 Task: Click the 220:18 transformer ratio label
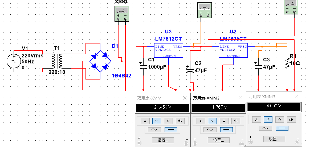click(x=57, y=72)
